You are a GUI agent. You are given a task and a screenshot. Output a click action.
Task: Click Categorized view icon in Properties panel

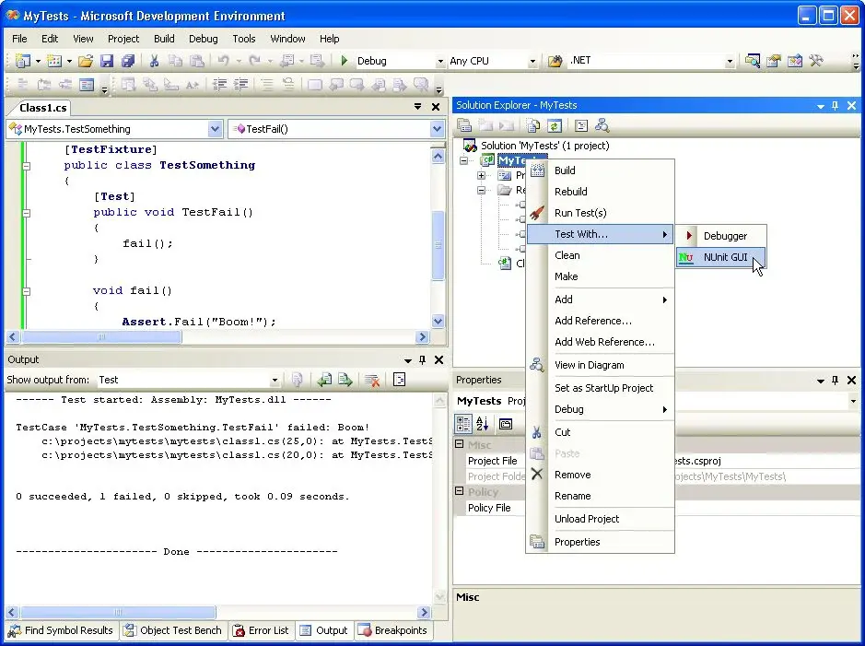(462, 424)
